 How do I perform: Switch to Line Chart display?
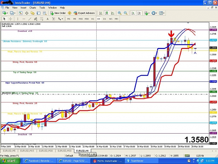[x=113, y=13]
